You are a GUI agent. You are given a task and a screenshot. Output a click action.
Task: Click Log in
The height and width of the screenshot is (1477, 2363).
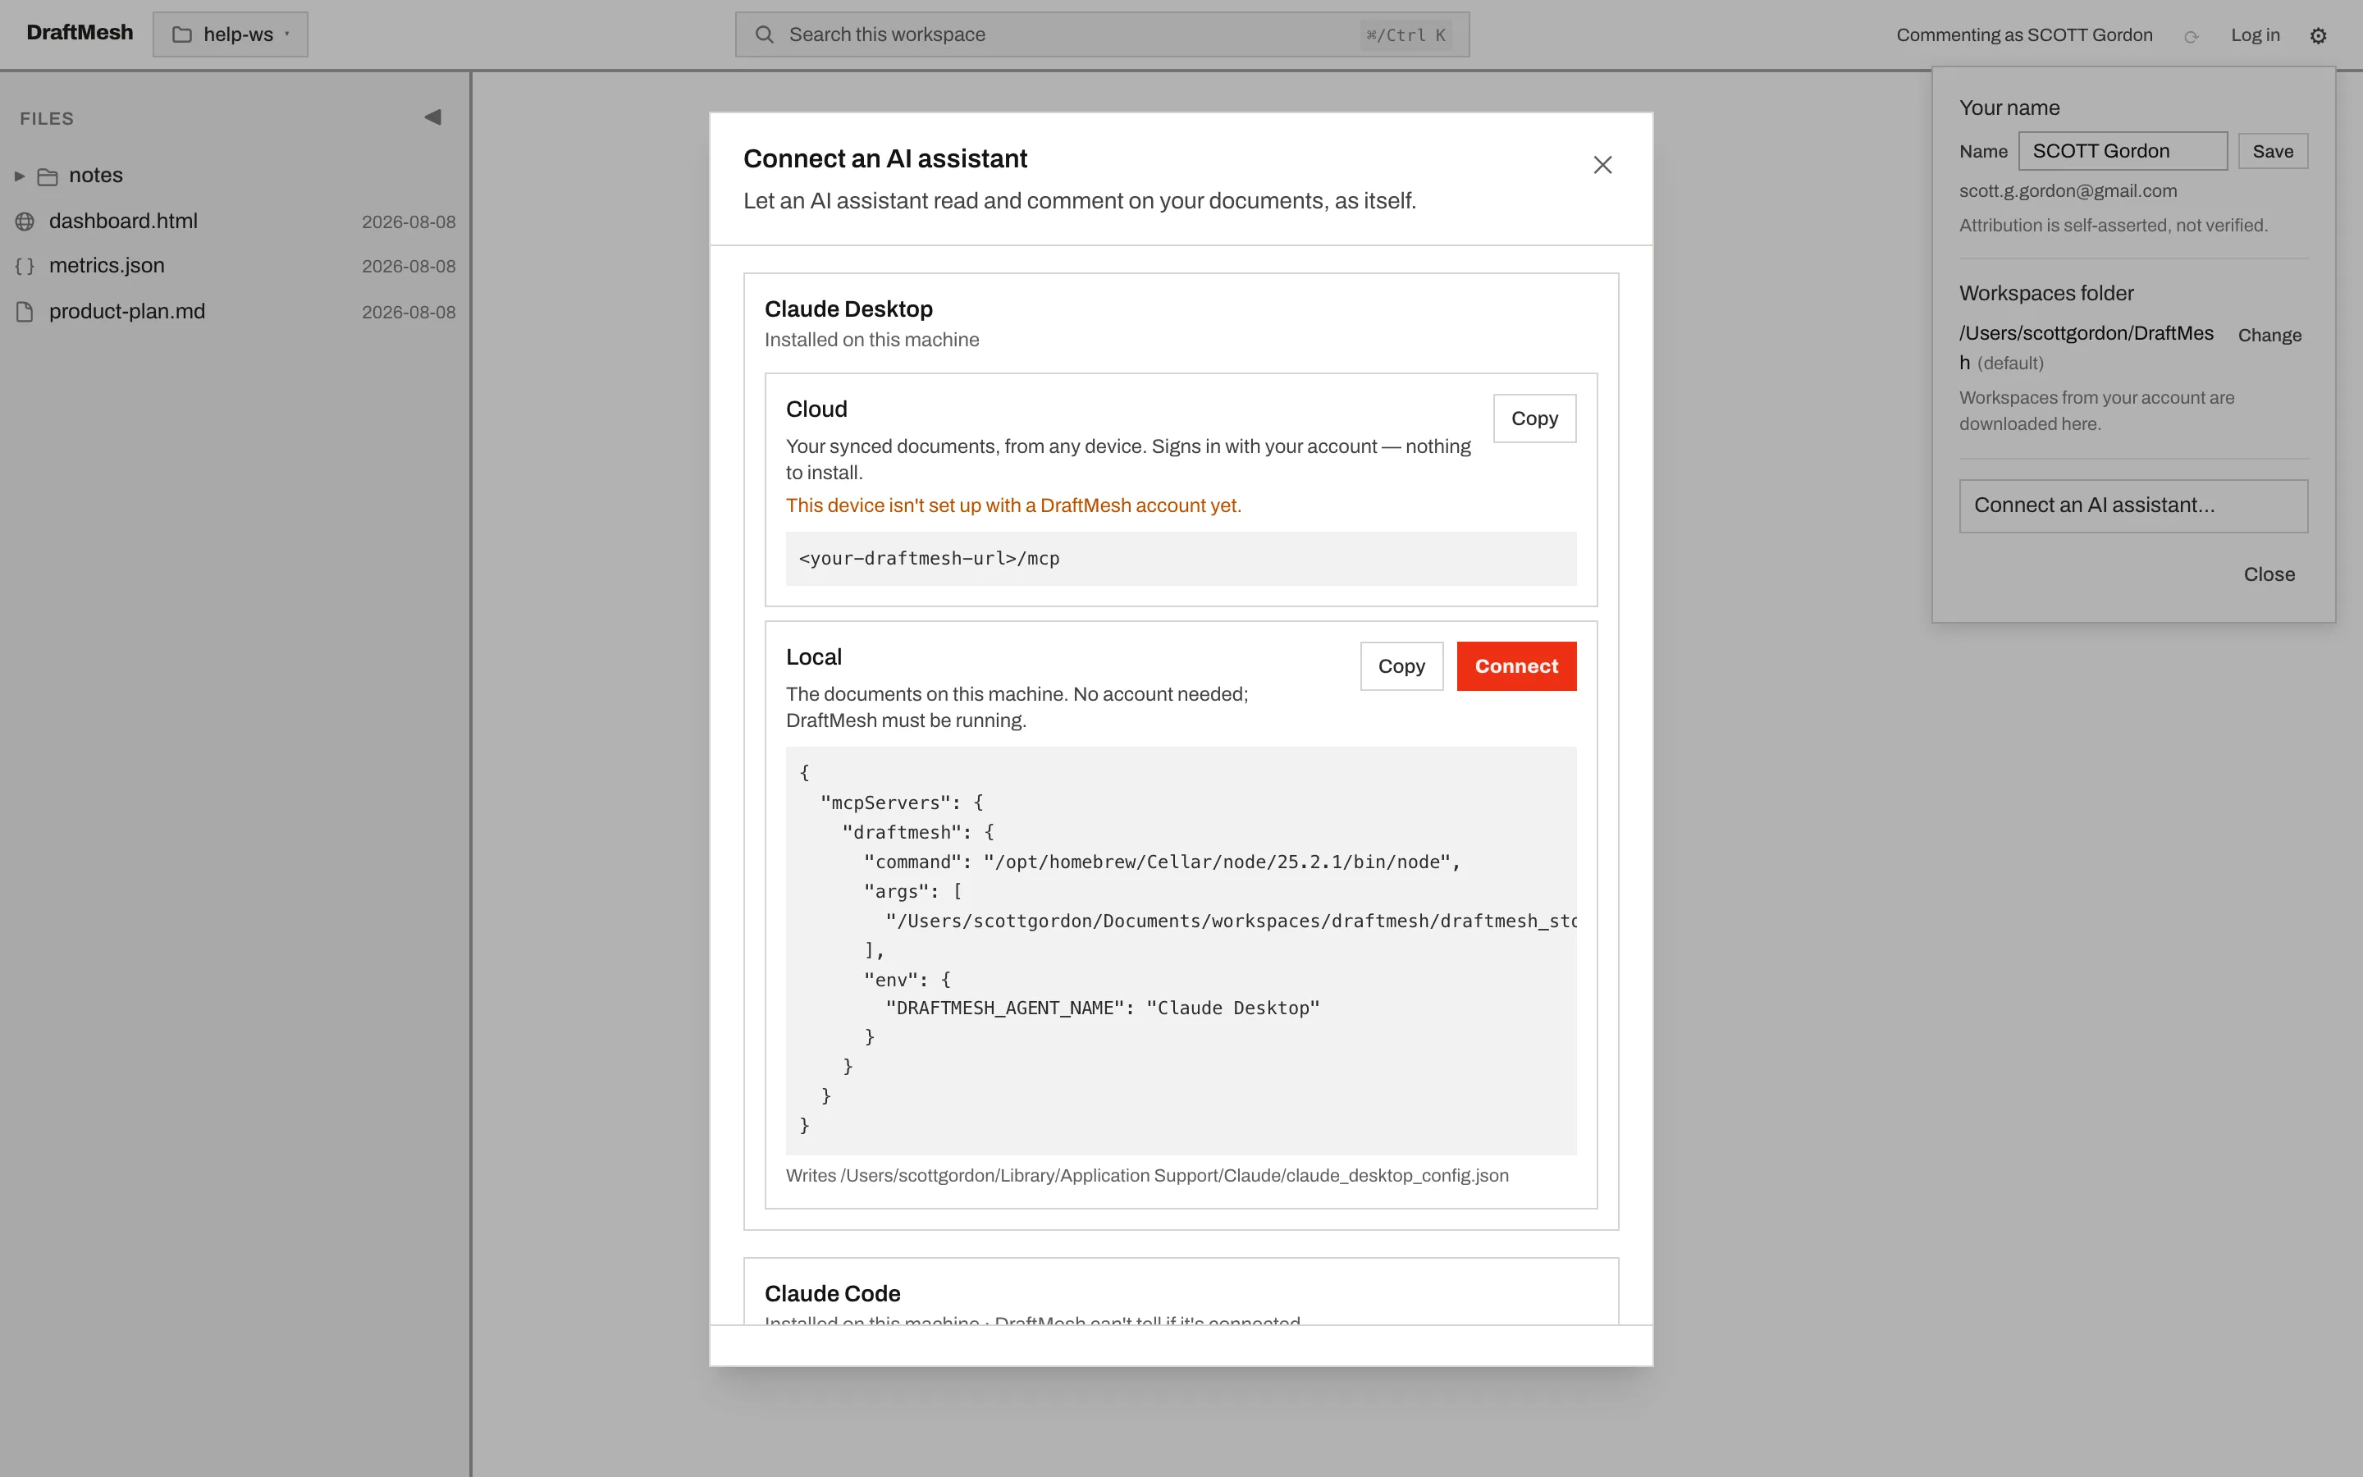pos(2255,35)
